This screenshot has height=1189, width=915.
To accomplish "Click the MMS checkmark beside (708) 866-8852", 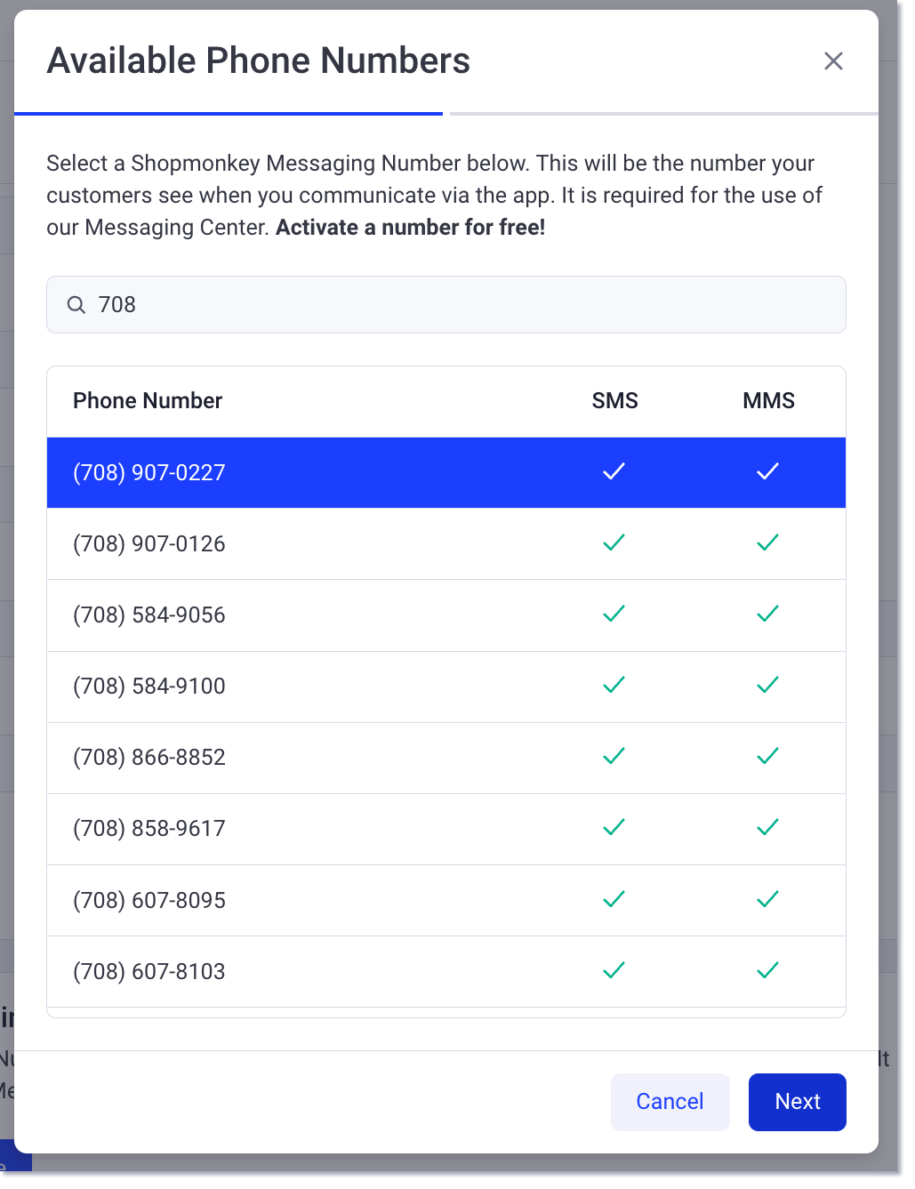I will point(767,757).
